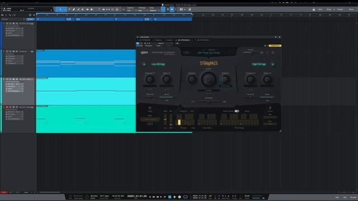Open the Edit panel
Screen dimensions: 358x201
tap(337, 197)
